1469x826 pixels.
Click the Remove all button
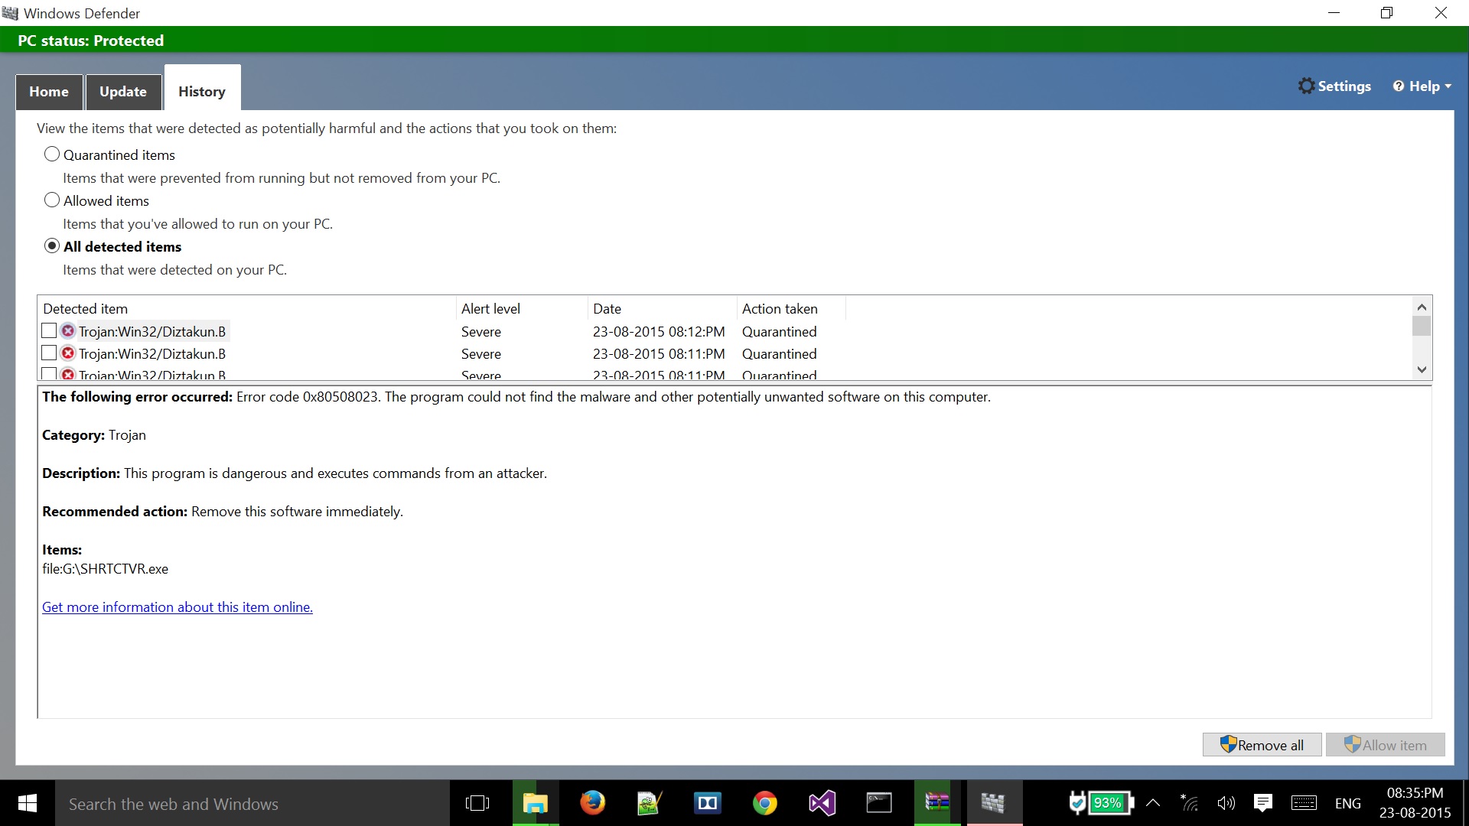click(1262, 745)
